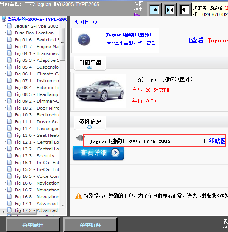Open Fig 12 2 - Central Locking entry
The image size is (228, 232).
coord(37,149)
